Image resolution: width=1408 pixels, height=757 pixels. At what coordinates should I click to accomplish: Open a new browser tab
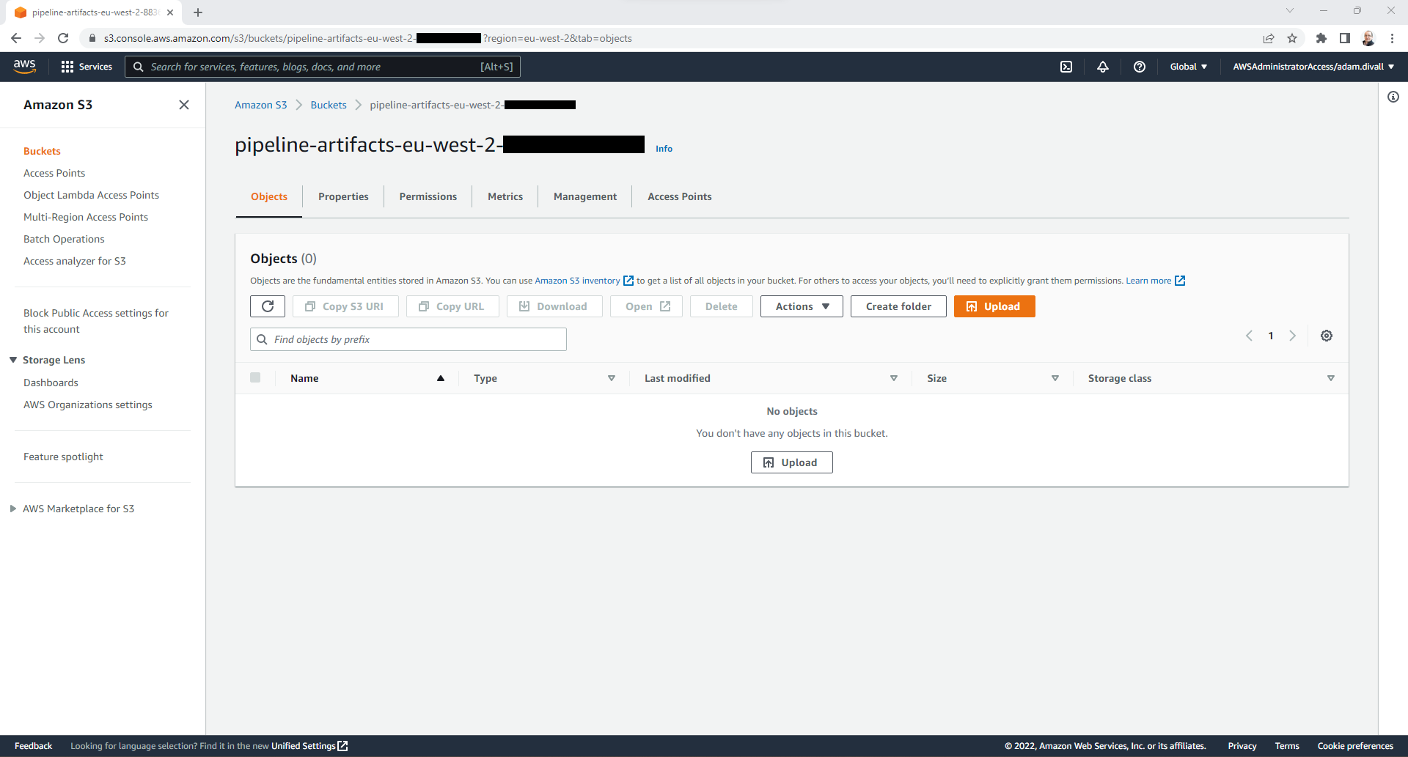[198, 12]
